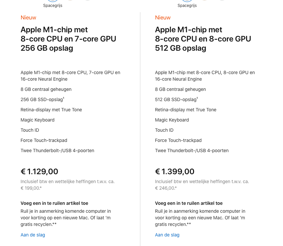283x246 pixels.
Task: Click 'Magic Keyboard' in the 256 GB specs
Action: (38, 120)
